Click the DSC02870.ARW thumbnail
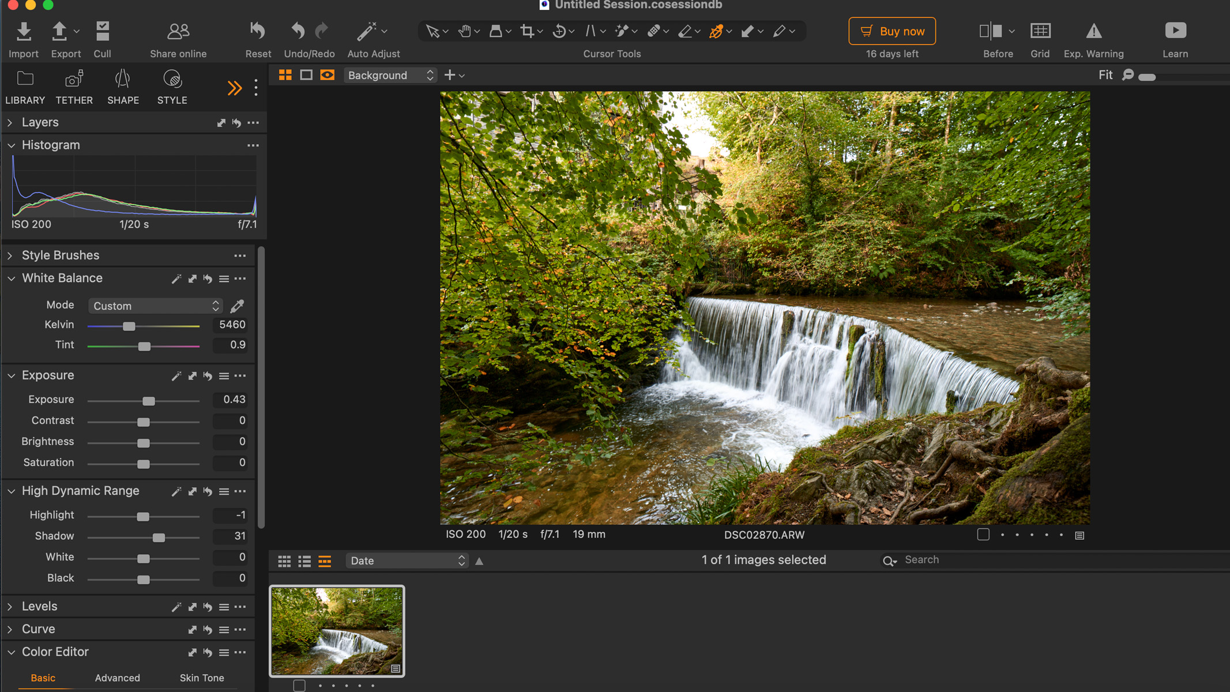 [x=337, y=632]
